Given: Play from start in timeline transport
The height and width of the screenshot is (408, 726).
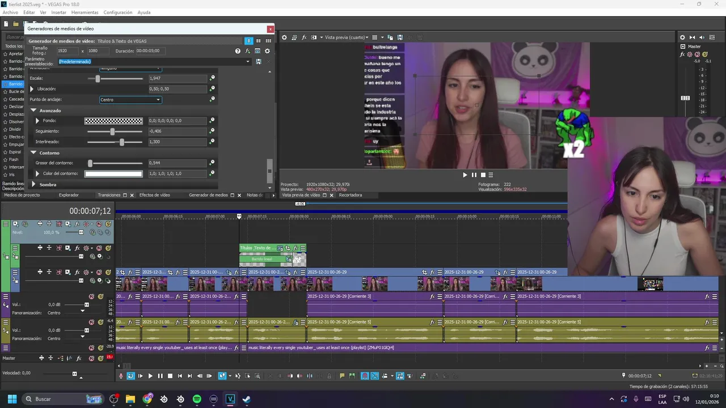Looking at the screenshot, I should [141, 376].
